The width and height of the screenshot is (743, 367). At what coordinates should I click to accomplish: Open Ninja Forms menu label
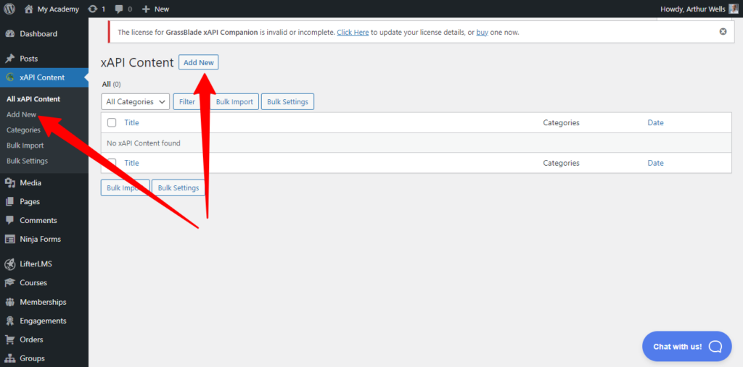coord(41,240)
